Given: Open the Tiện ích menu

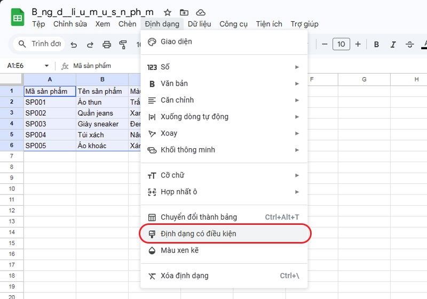Looking at the screenshot, I should (x=269, y=24).
